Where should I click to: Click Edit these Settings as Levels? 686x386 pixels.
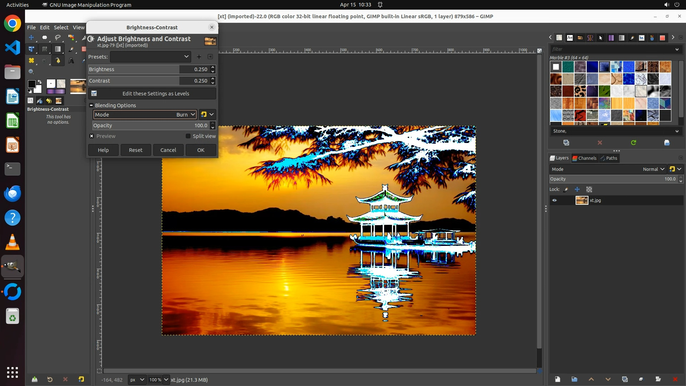coord(152,94)
